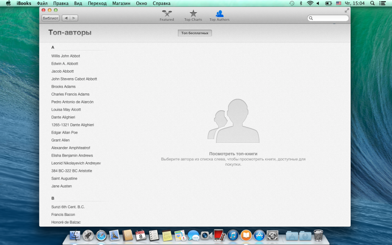Open iTunes music note in the Dock
The image size is (392, 245).
coord(233,235)
